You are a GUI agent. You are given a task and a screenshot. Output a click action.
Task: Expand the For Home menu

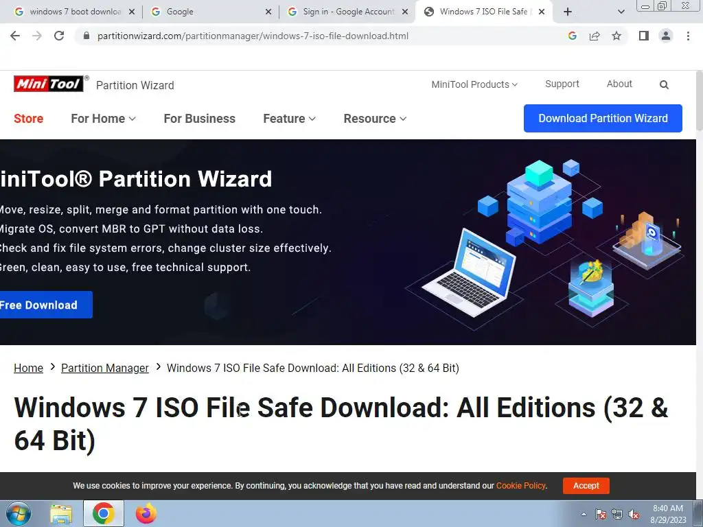pyautogui.click(x=103, y=118)
